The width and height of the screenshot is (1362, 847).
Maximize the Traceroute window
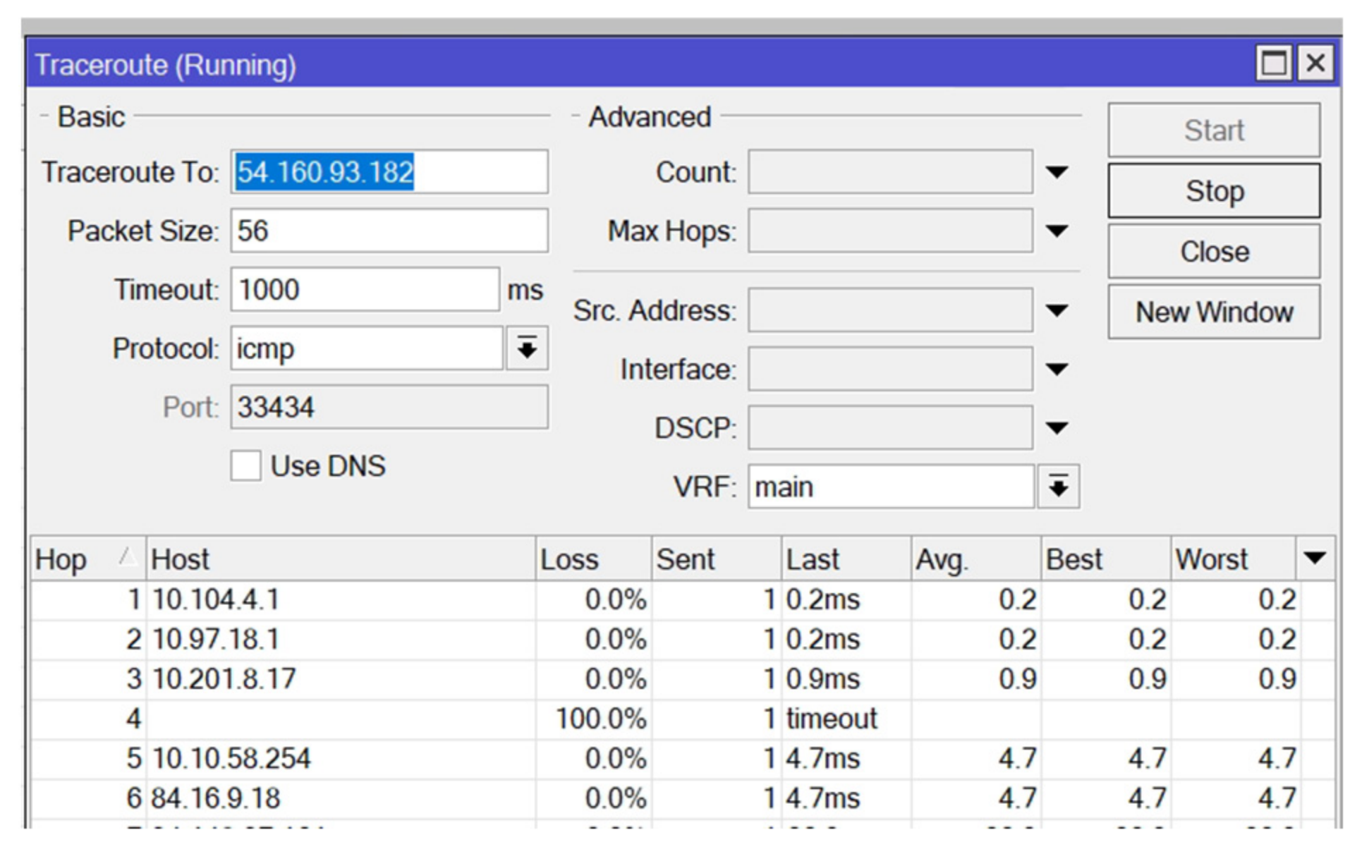pos(1274,63)
